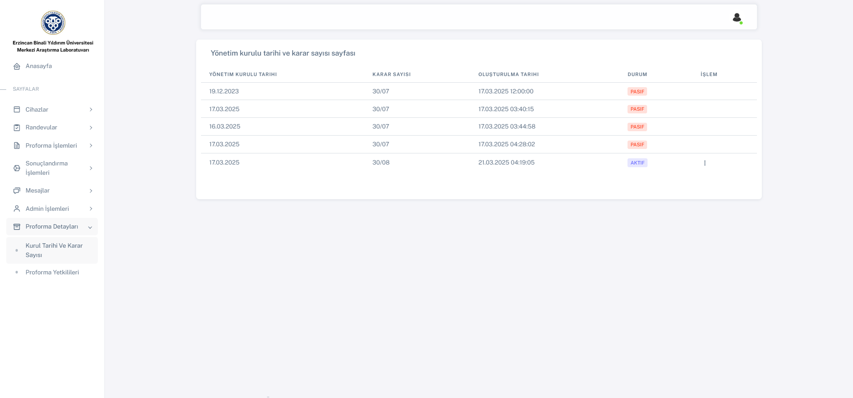This screenshot has width=853, height=398.
Task: Click the Proforma İşlemleri document icon
Action: [17, 145]
